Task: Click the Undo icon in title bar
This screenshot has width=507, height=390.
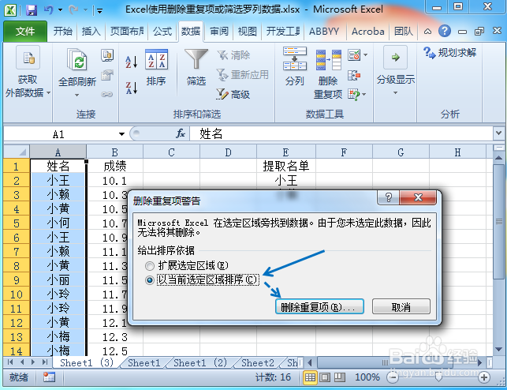Action: (x=49, y=10)
